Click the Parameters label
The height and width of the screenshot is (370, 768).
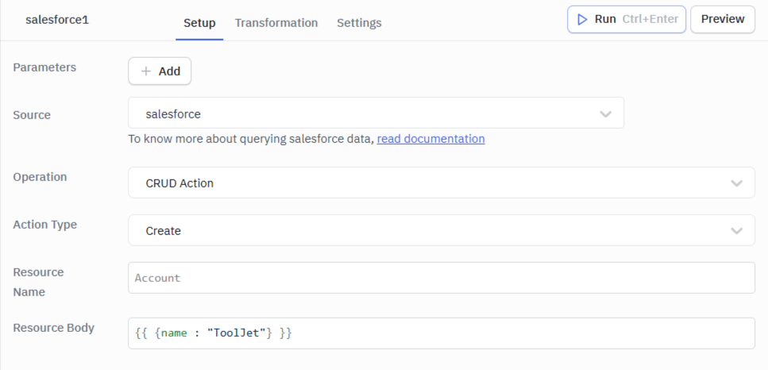click(44, 67)
